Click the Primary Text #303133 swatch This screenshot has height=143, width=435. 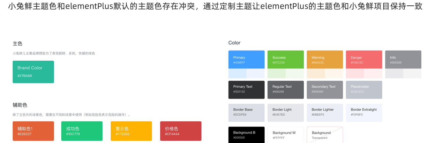(246, 90)
